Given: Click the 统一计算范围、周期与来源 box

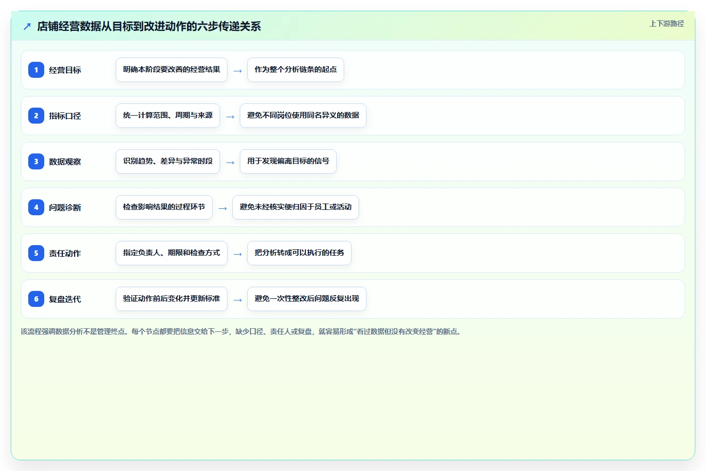Looking at the screenshot, I should click(168, 116).
